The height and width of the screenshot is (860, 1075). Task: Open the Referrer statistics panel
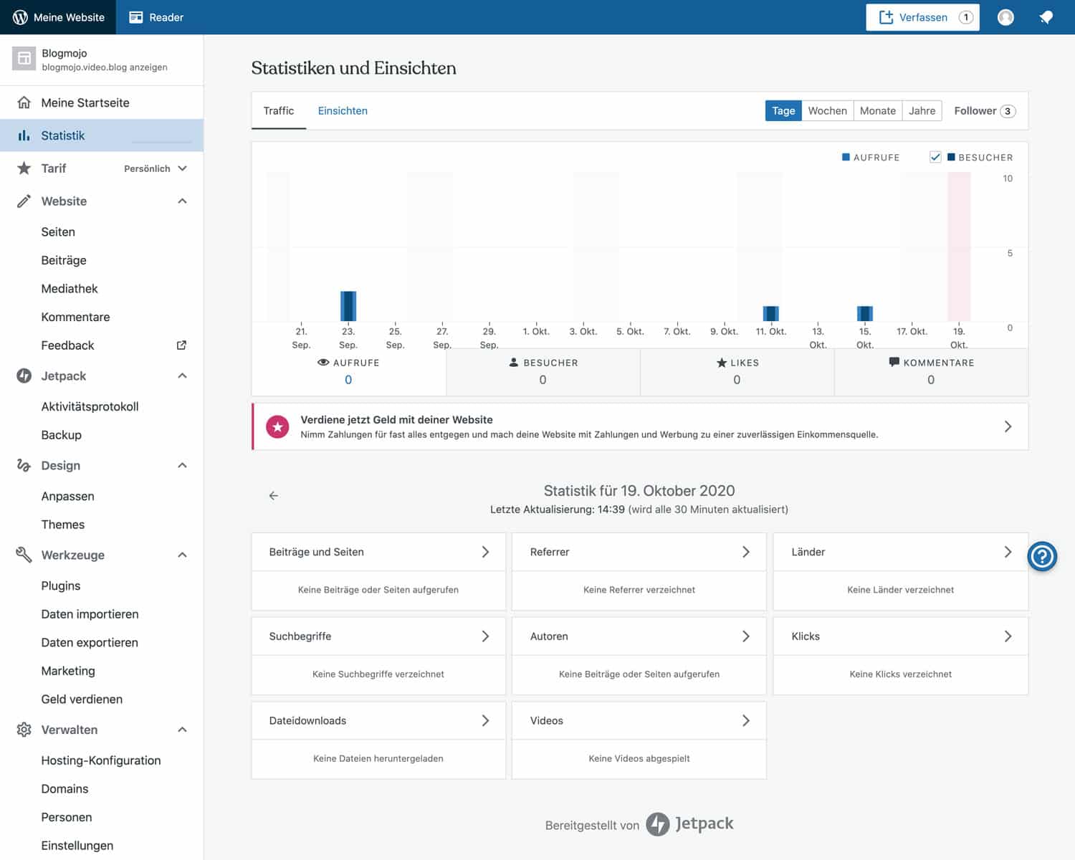639,552
